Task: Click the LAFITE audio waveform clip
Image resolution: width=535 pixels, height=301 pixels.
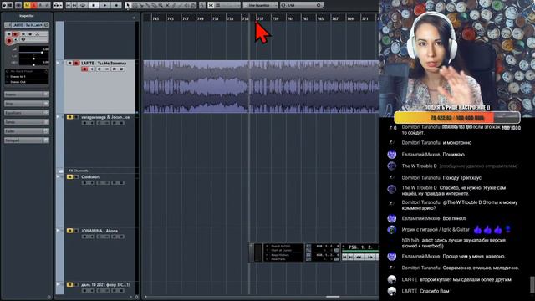Action: pyautogui.click(x=261, y=86)
